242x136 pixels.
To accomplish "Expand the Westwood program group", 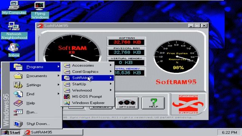I will click(88, 90).
